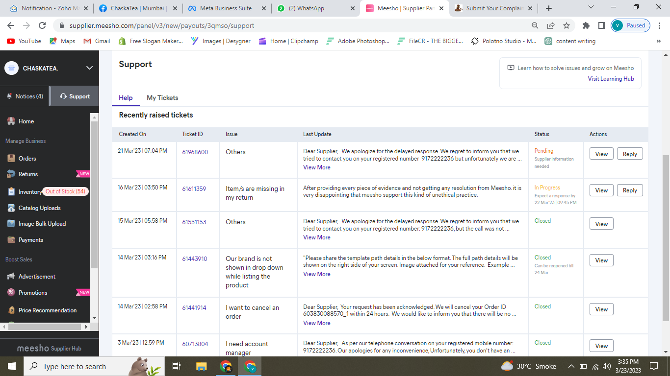Open YouTube bookmark
The image size is (670, 376).
point(24,41)
